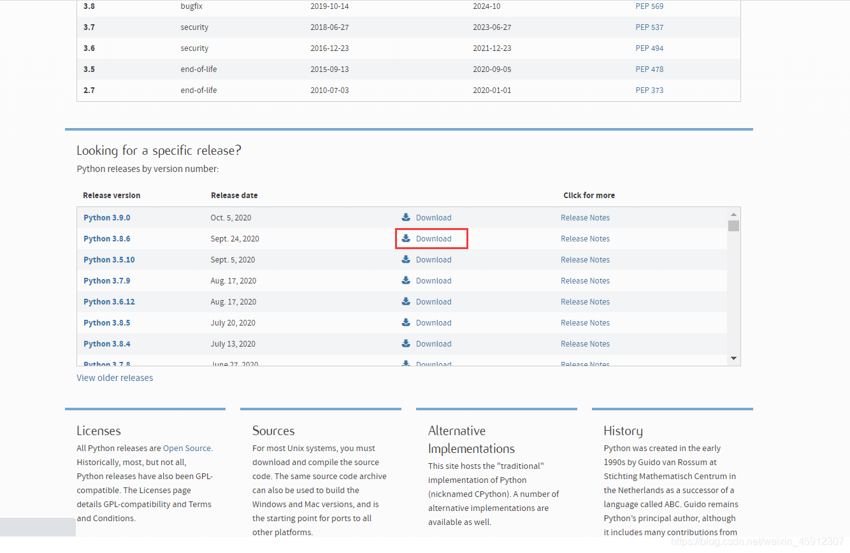Open the Download link for Python 3.8.4

(x=433, y=344)
